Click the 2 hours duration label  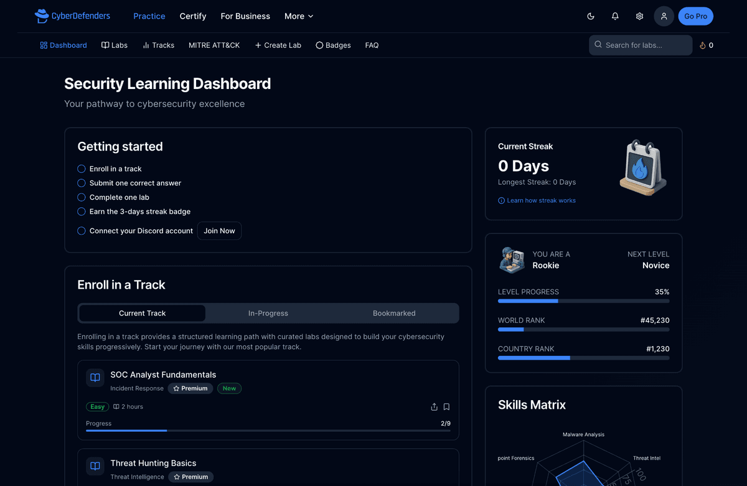coord(128,407)
